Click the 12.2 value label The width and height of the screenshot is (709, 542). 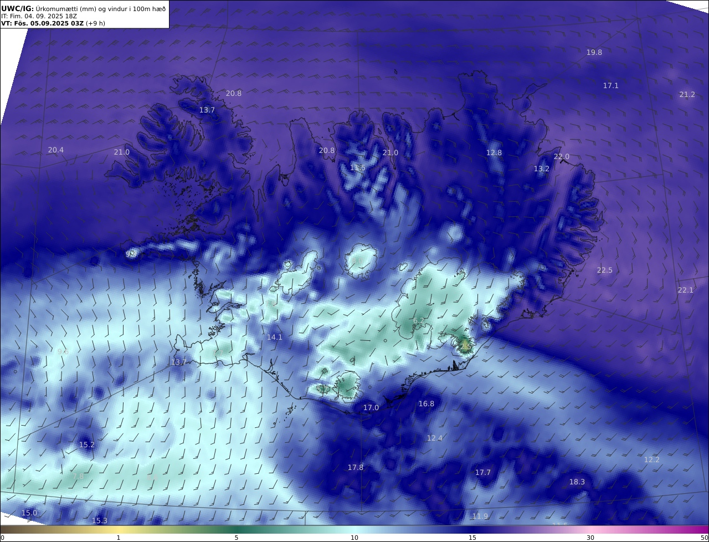(652, 459)
